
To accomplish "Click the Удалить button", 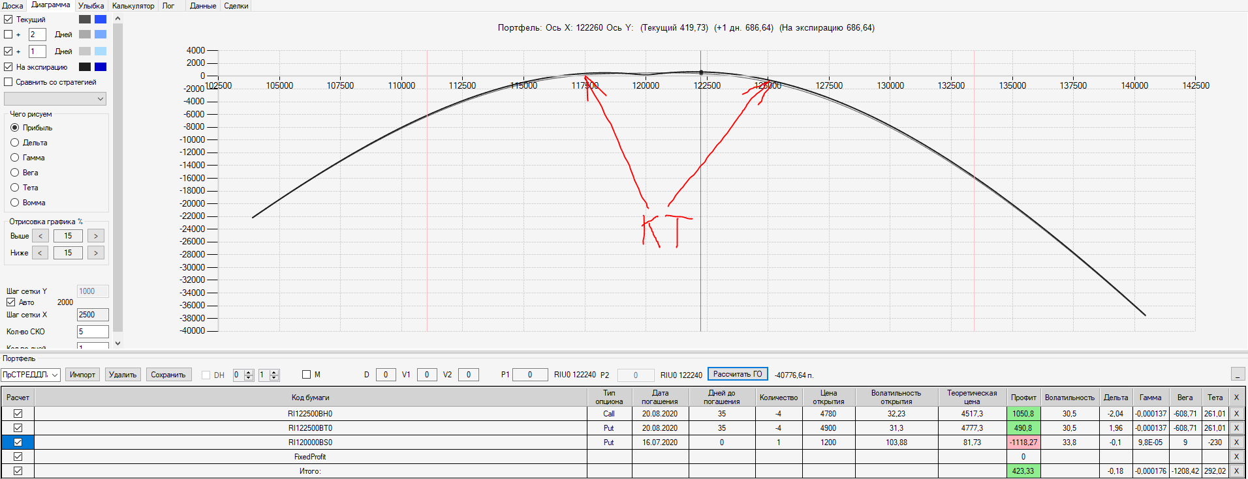I will [123, 375].
